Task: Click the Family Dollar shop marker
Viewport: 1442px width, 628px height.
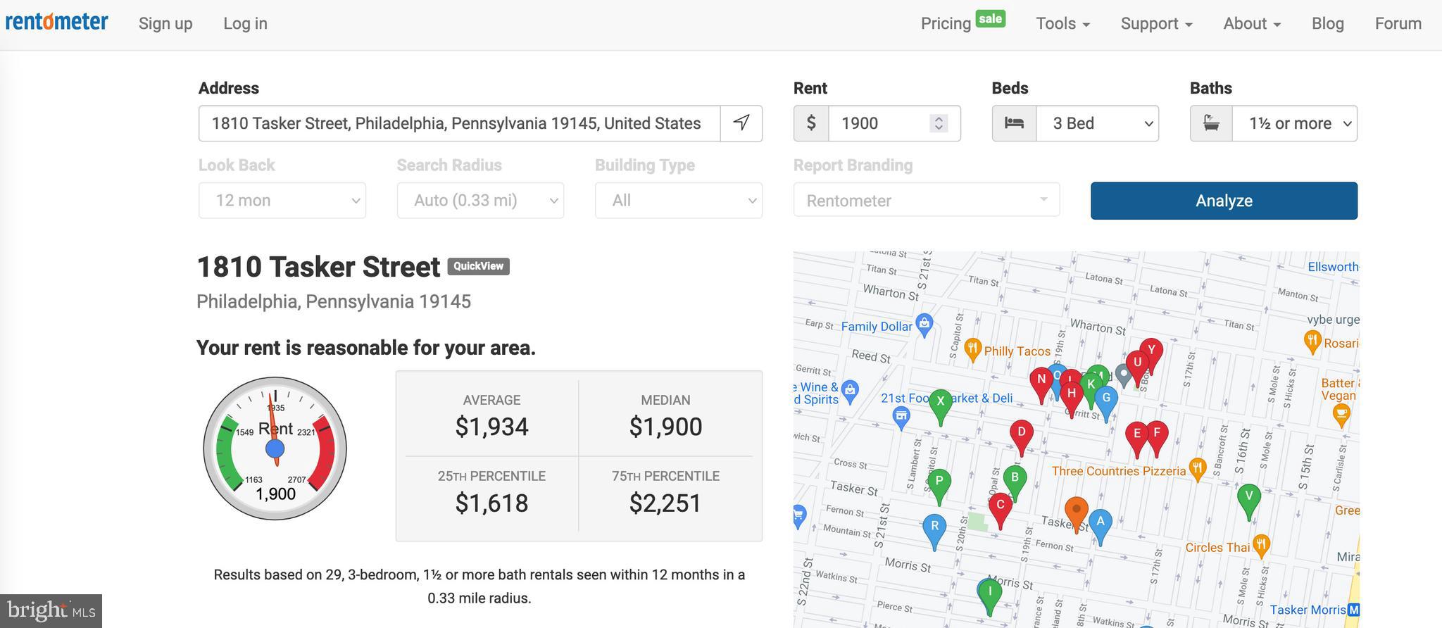Action: tap(924, 325)
